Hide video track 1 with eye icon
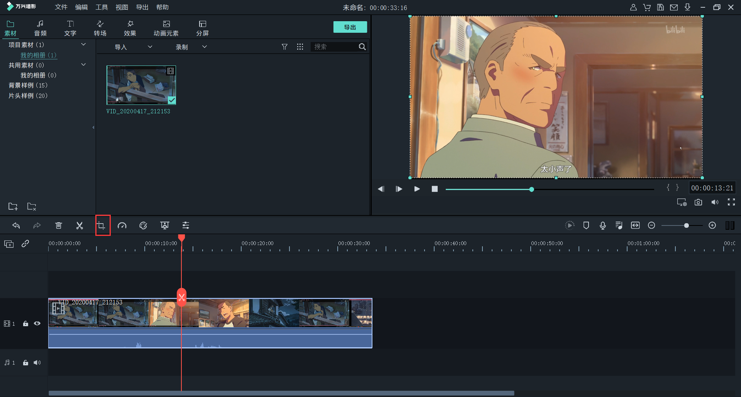 37,324
